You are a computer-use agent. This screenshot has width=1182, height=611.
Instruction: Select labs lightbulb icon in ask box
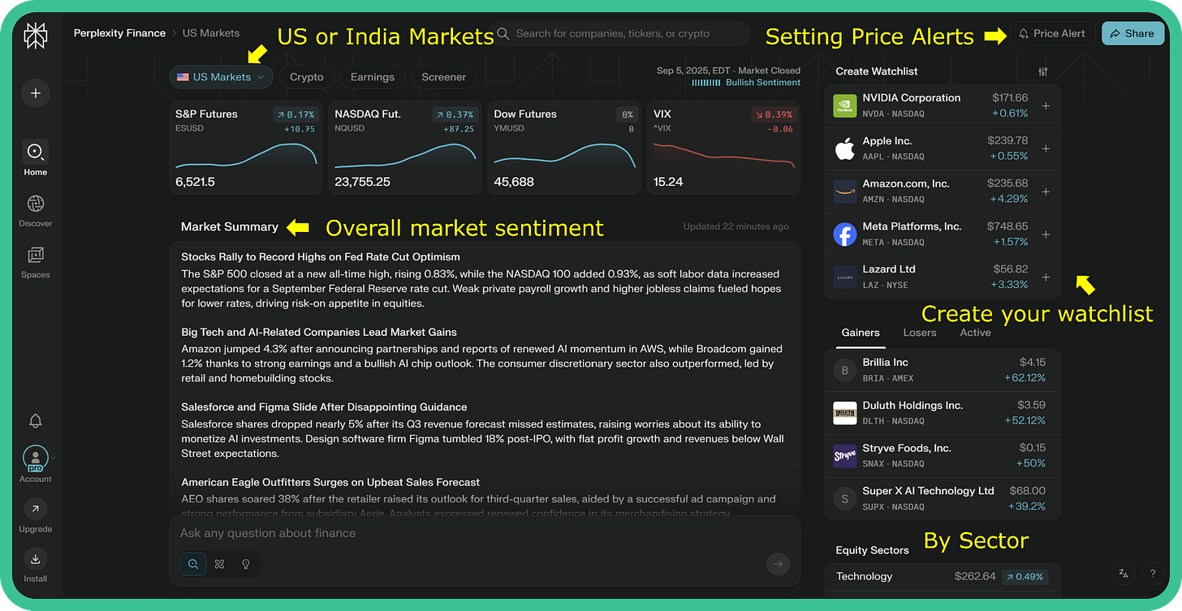[245, 564]
